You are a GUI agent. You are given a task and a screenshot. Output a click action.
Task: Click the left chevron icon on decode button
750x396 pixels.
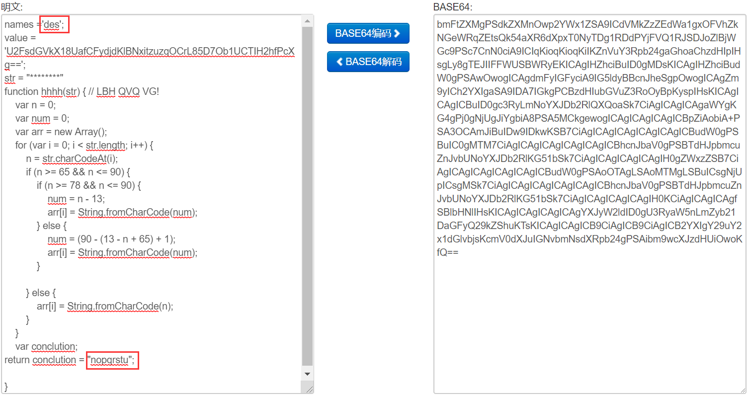(x=340, y=62)
